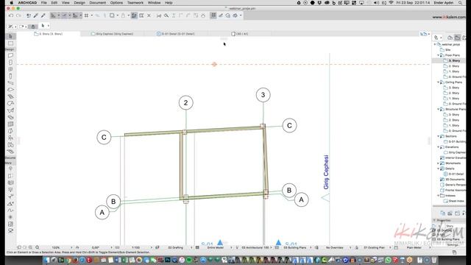Open Spotlight search in the macOS menu bar

coord(460,3)
